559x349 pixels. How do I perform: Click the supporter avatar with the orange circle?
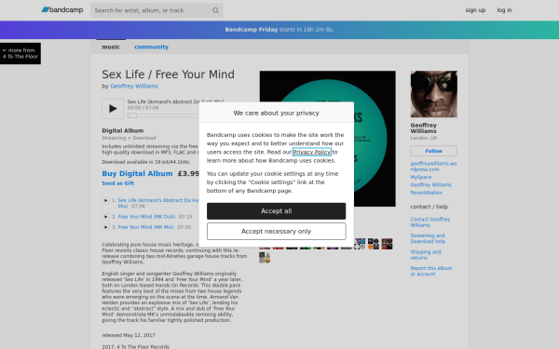click(x=374, y=244)
